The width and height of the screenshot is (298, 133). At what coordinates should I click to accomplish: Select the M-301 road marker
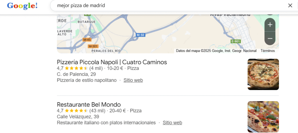pyautogui.click(x=93, y=46)
